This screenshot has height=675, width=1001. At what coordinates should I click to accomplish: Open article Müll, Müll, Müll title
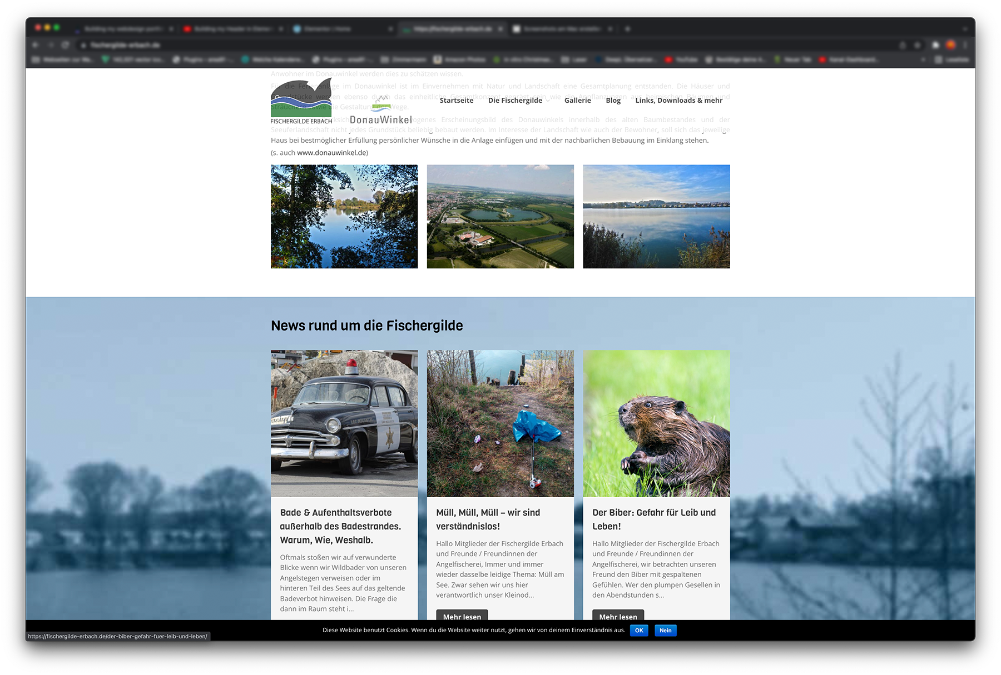488,519
